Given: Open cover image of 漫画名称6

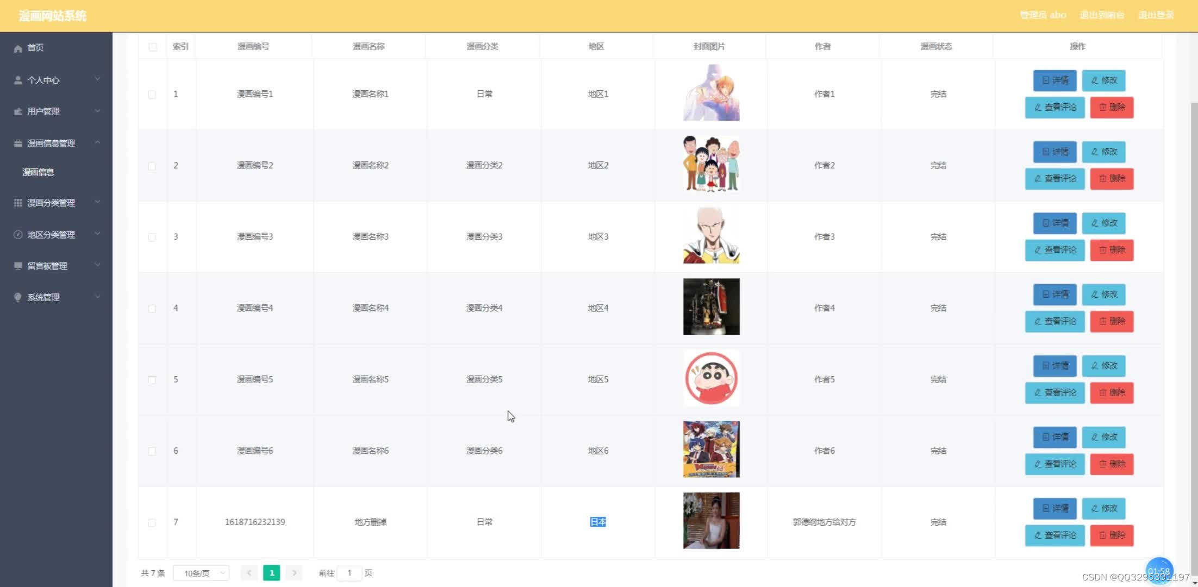Looking at the screenshot, I should point(711,449).
